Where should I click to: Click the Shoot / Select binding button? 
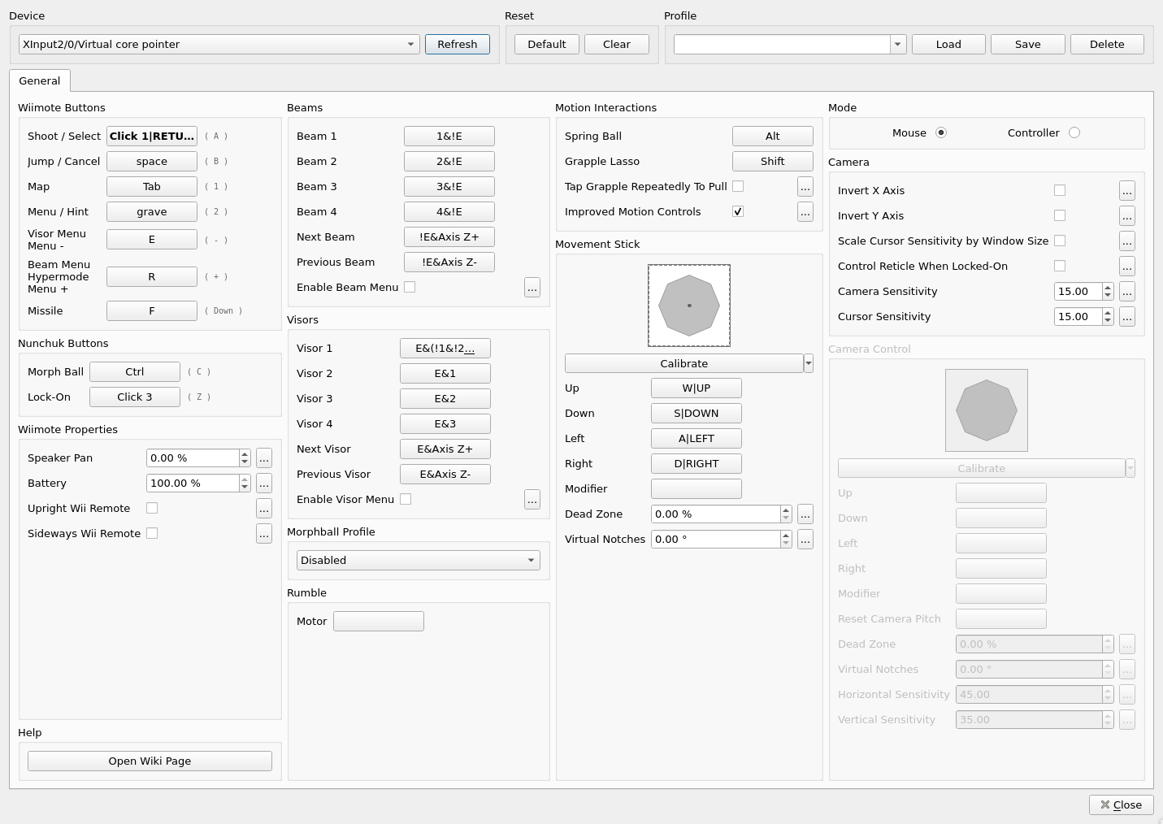(152, 137)
